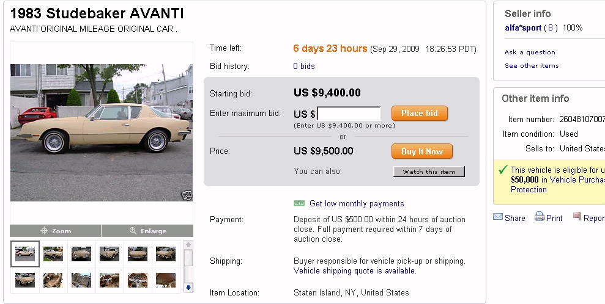Viewport: 605px width, 304px height.
Task: Place a bid on the Avanti
Action: (x=420, y=114)
